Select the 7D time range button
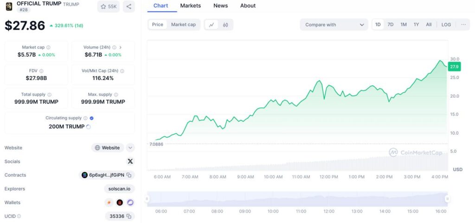This screenshot has height=223, width=475. pos(391,25)
